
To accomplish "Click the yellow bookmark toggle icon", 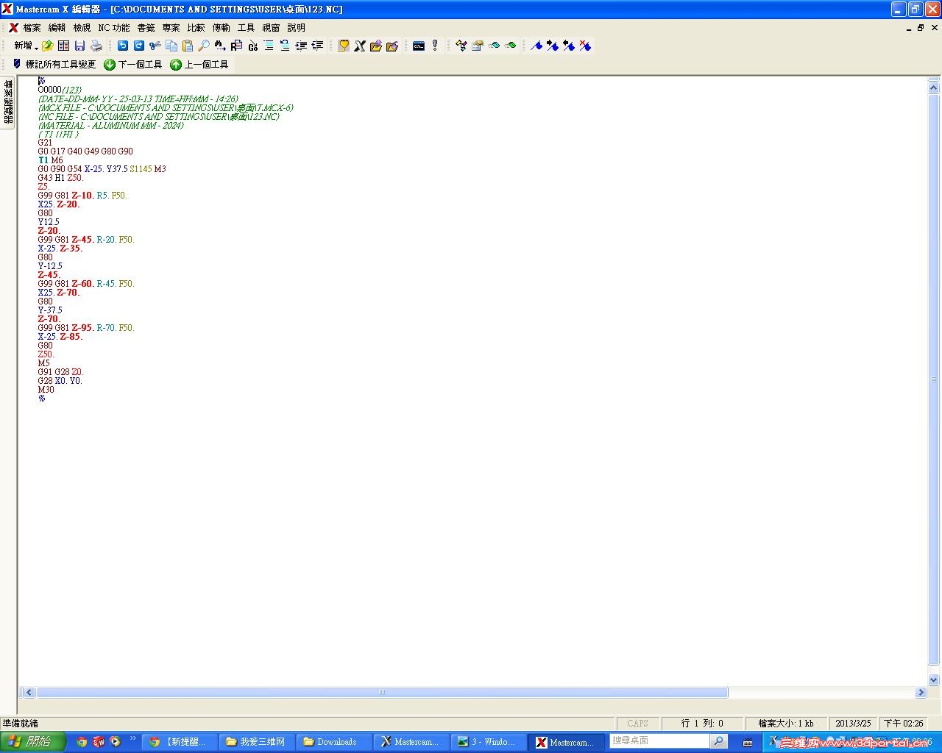I will pyautogui.click(x=344, y=46).
